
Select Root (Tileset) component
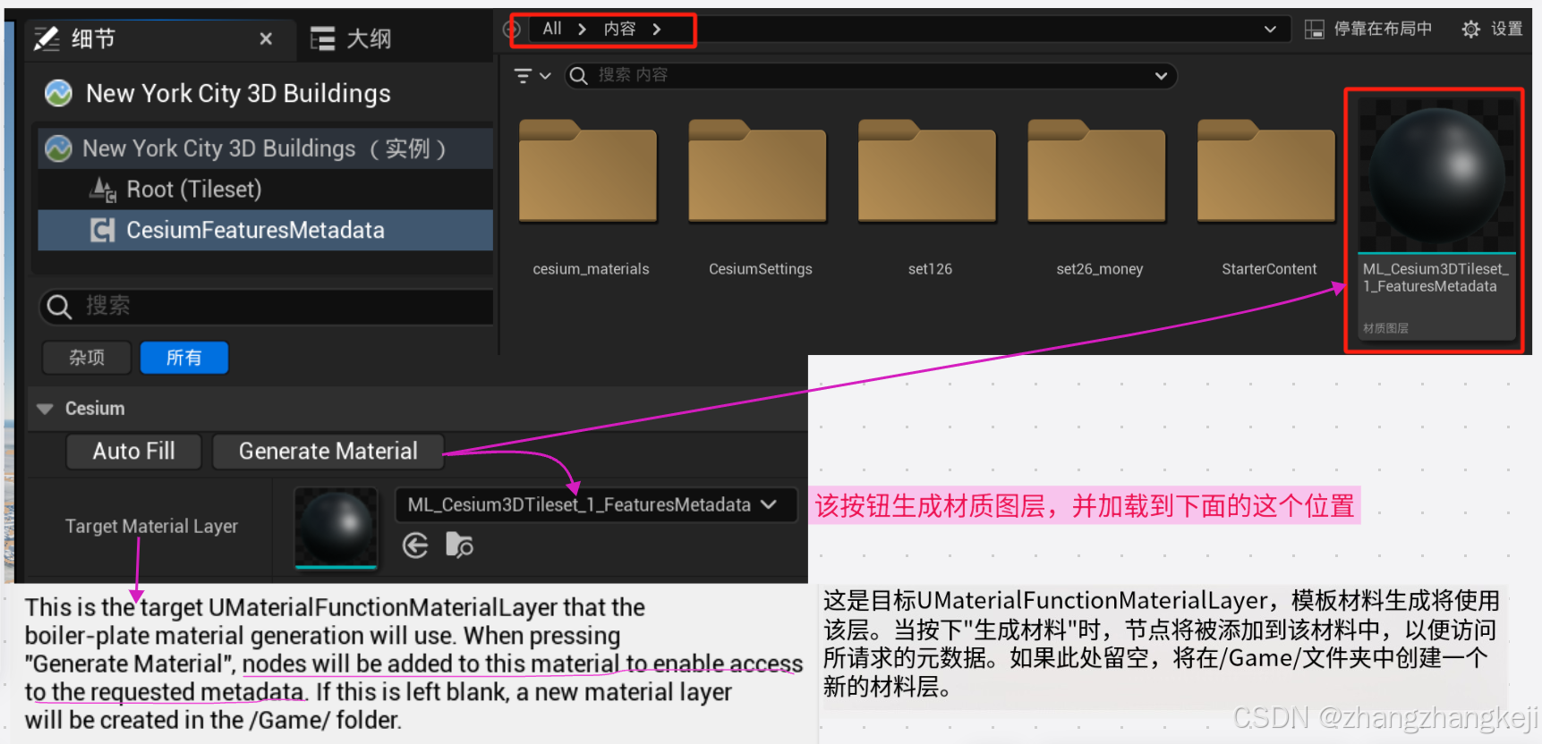pos(265,189)
